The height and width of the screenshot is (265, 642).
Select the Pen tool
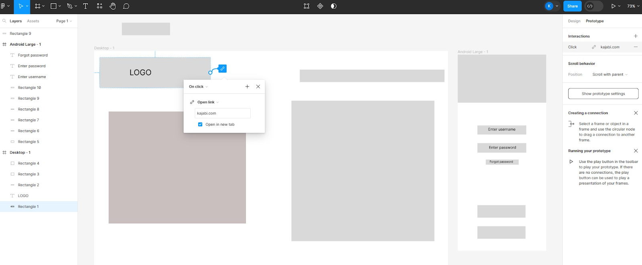tap(69, 6)
